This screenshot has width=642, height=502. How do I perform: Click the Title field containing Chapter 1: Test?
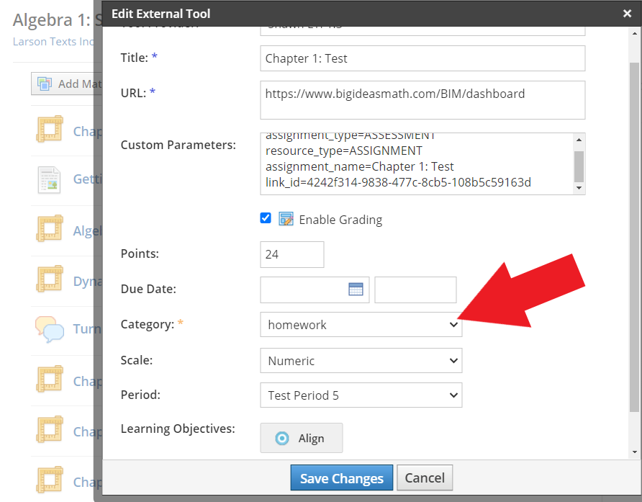pos(422,58)
